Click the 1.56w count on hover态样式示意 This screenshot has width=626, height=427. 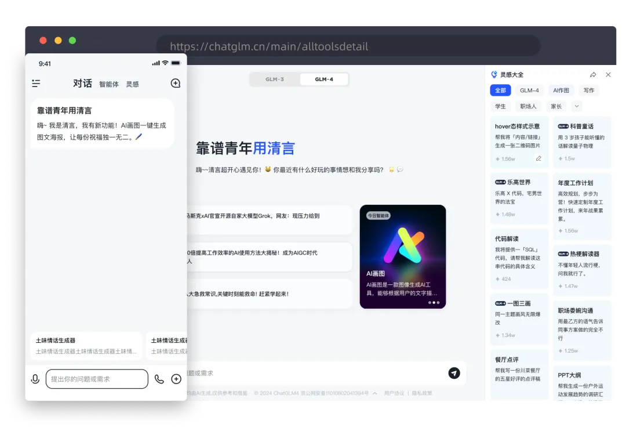click(505, 159)
